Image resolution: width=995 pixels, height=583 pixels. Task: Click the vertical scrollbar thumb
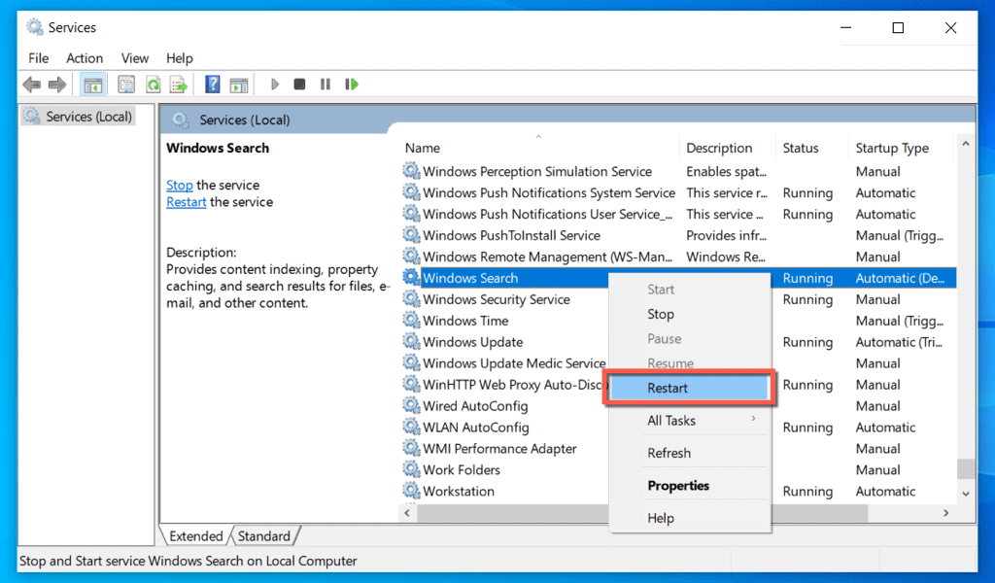click(x=966, y=468)
